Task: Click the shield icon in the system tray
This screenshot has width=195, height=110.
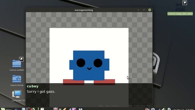Action: coord(153,109)
